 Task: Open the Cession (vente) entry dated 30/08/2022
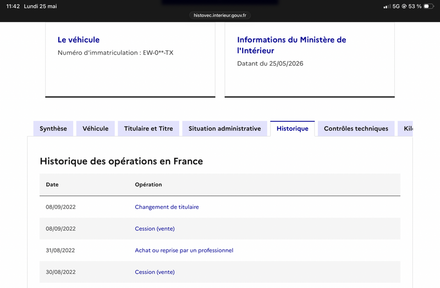[x=155, y=272]
